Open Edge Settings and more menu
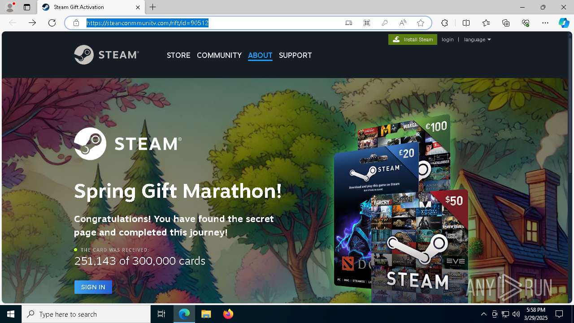Screen dimensions: 574x323 (545, 23)
